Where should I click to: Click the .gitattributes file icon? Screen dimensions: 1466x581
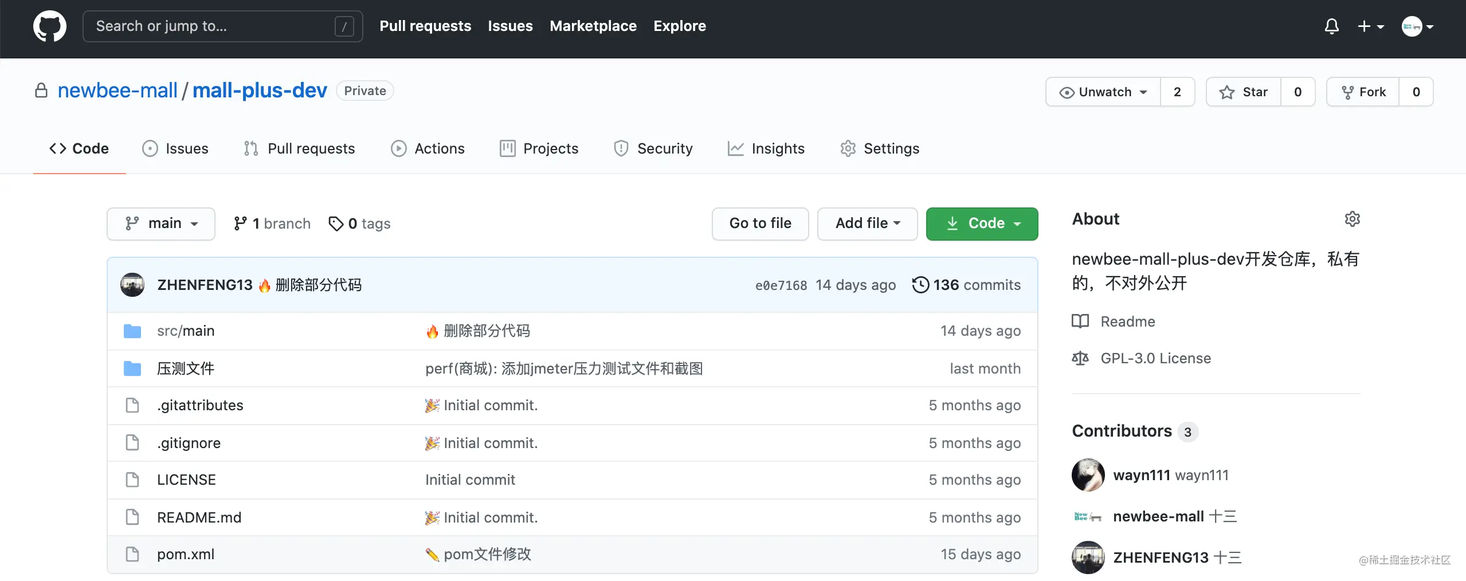point(132,405)
